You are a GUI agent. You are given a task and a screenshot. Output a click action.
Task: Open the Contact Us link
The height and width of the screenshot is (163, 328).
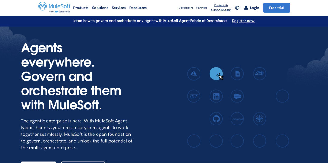[221, 5]
